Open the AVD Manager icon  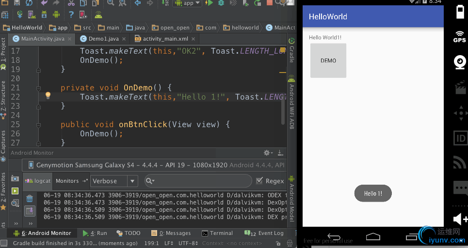32,15
